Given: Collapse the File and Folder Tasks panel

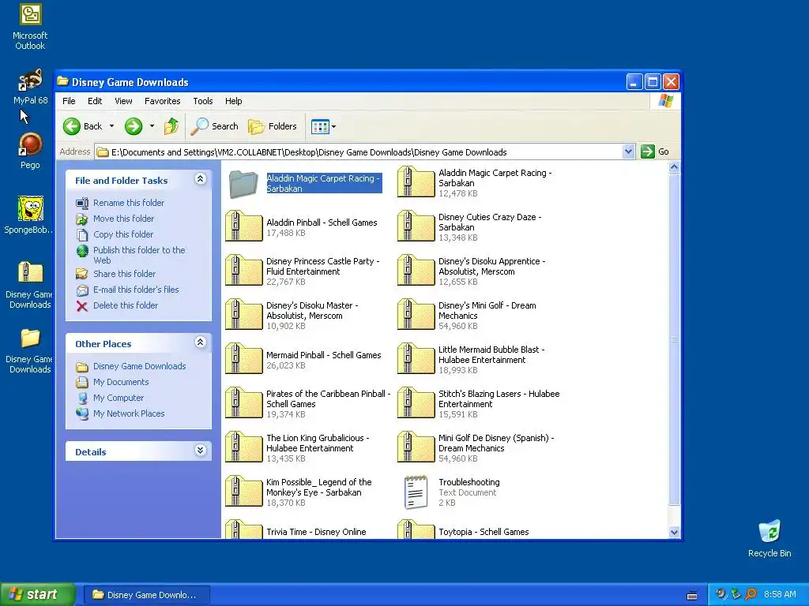Looking at the screenshot, I should tap(200, 179).
